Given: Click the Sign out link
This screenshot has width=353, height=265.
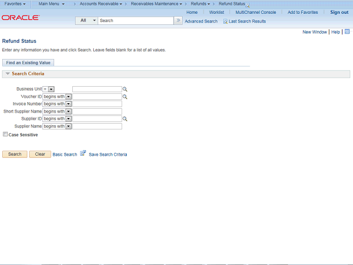Looking at the screenshot, I should [x=339, y=12].
